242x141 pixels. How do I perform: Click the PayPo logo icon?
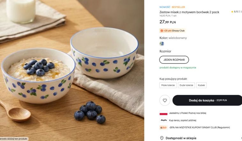click(x=164, y=120)
